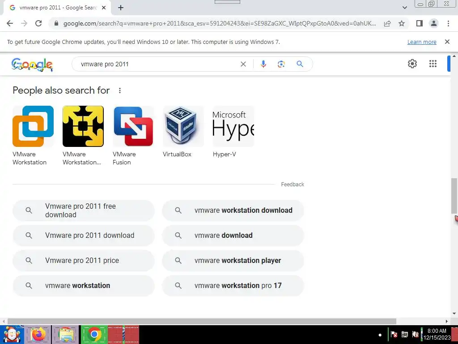Open the Chrome three-dot menu
The height and width of the screenshot is (344, 458).
(x=448, y=23)
